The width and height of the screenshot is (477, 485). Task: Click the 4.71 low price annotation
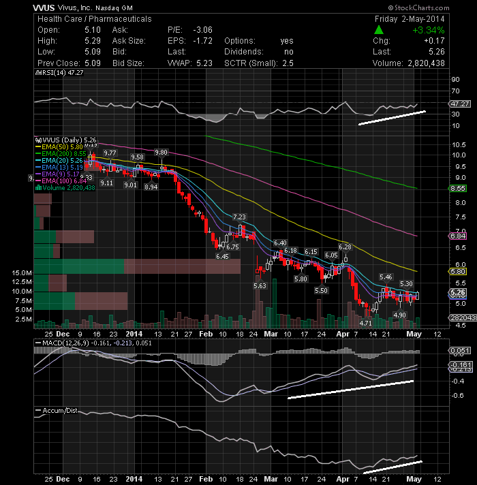366,324
